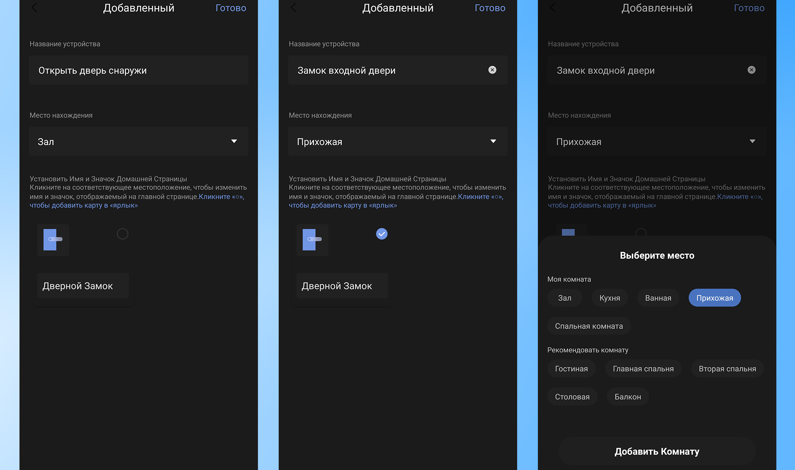Tap highlighted Прихожая room chip
795x470 pixels.
pos(714,298)
